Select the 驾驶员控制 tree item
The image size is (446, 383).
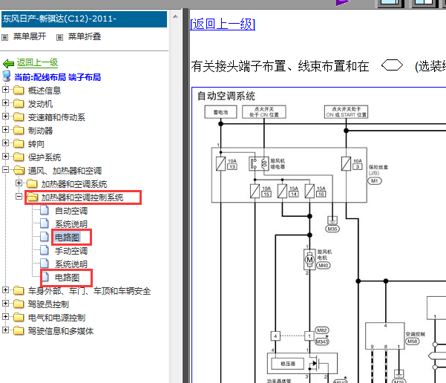(x=48, y=304)
